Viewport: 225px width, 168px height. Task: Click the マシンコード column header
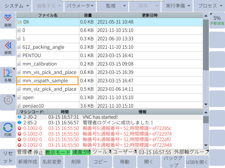pyautogui.click(x=32, y=112)
